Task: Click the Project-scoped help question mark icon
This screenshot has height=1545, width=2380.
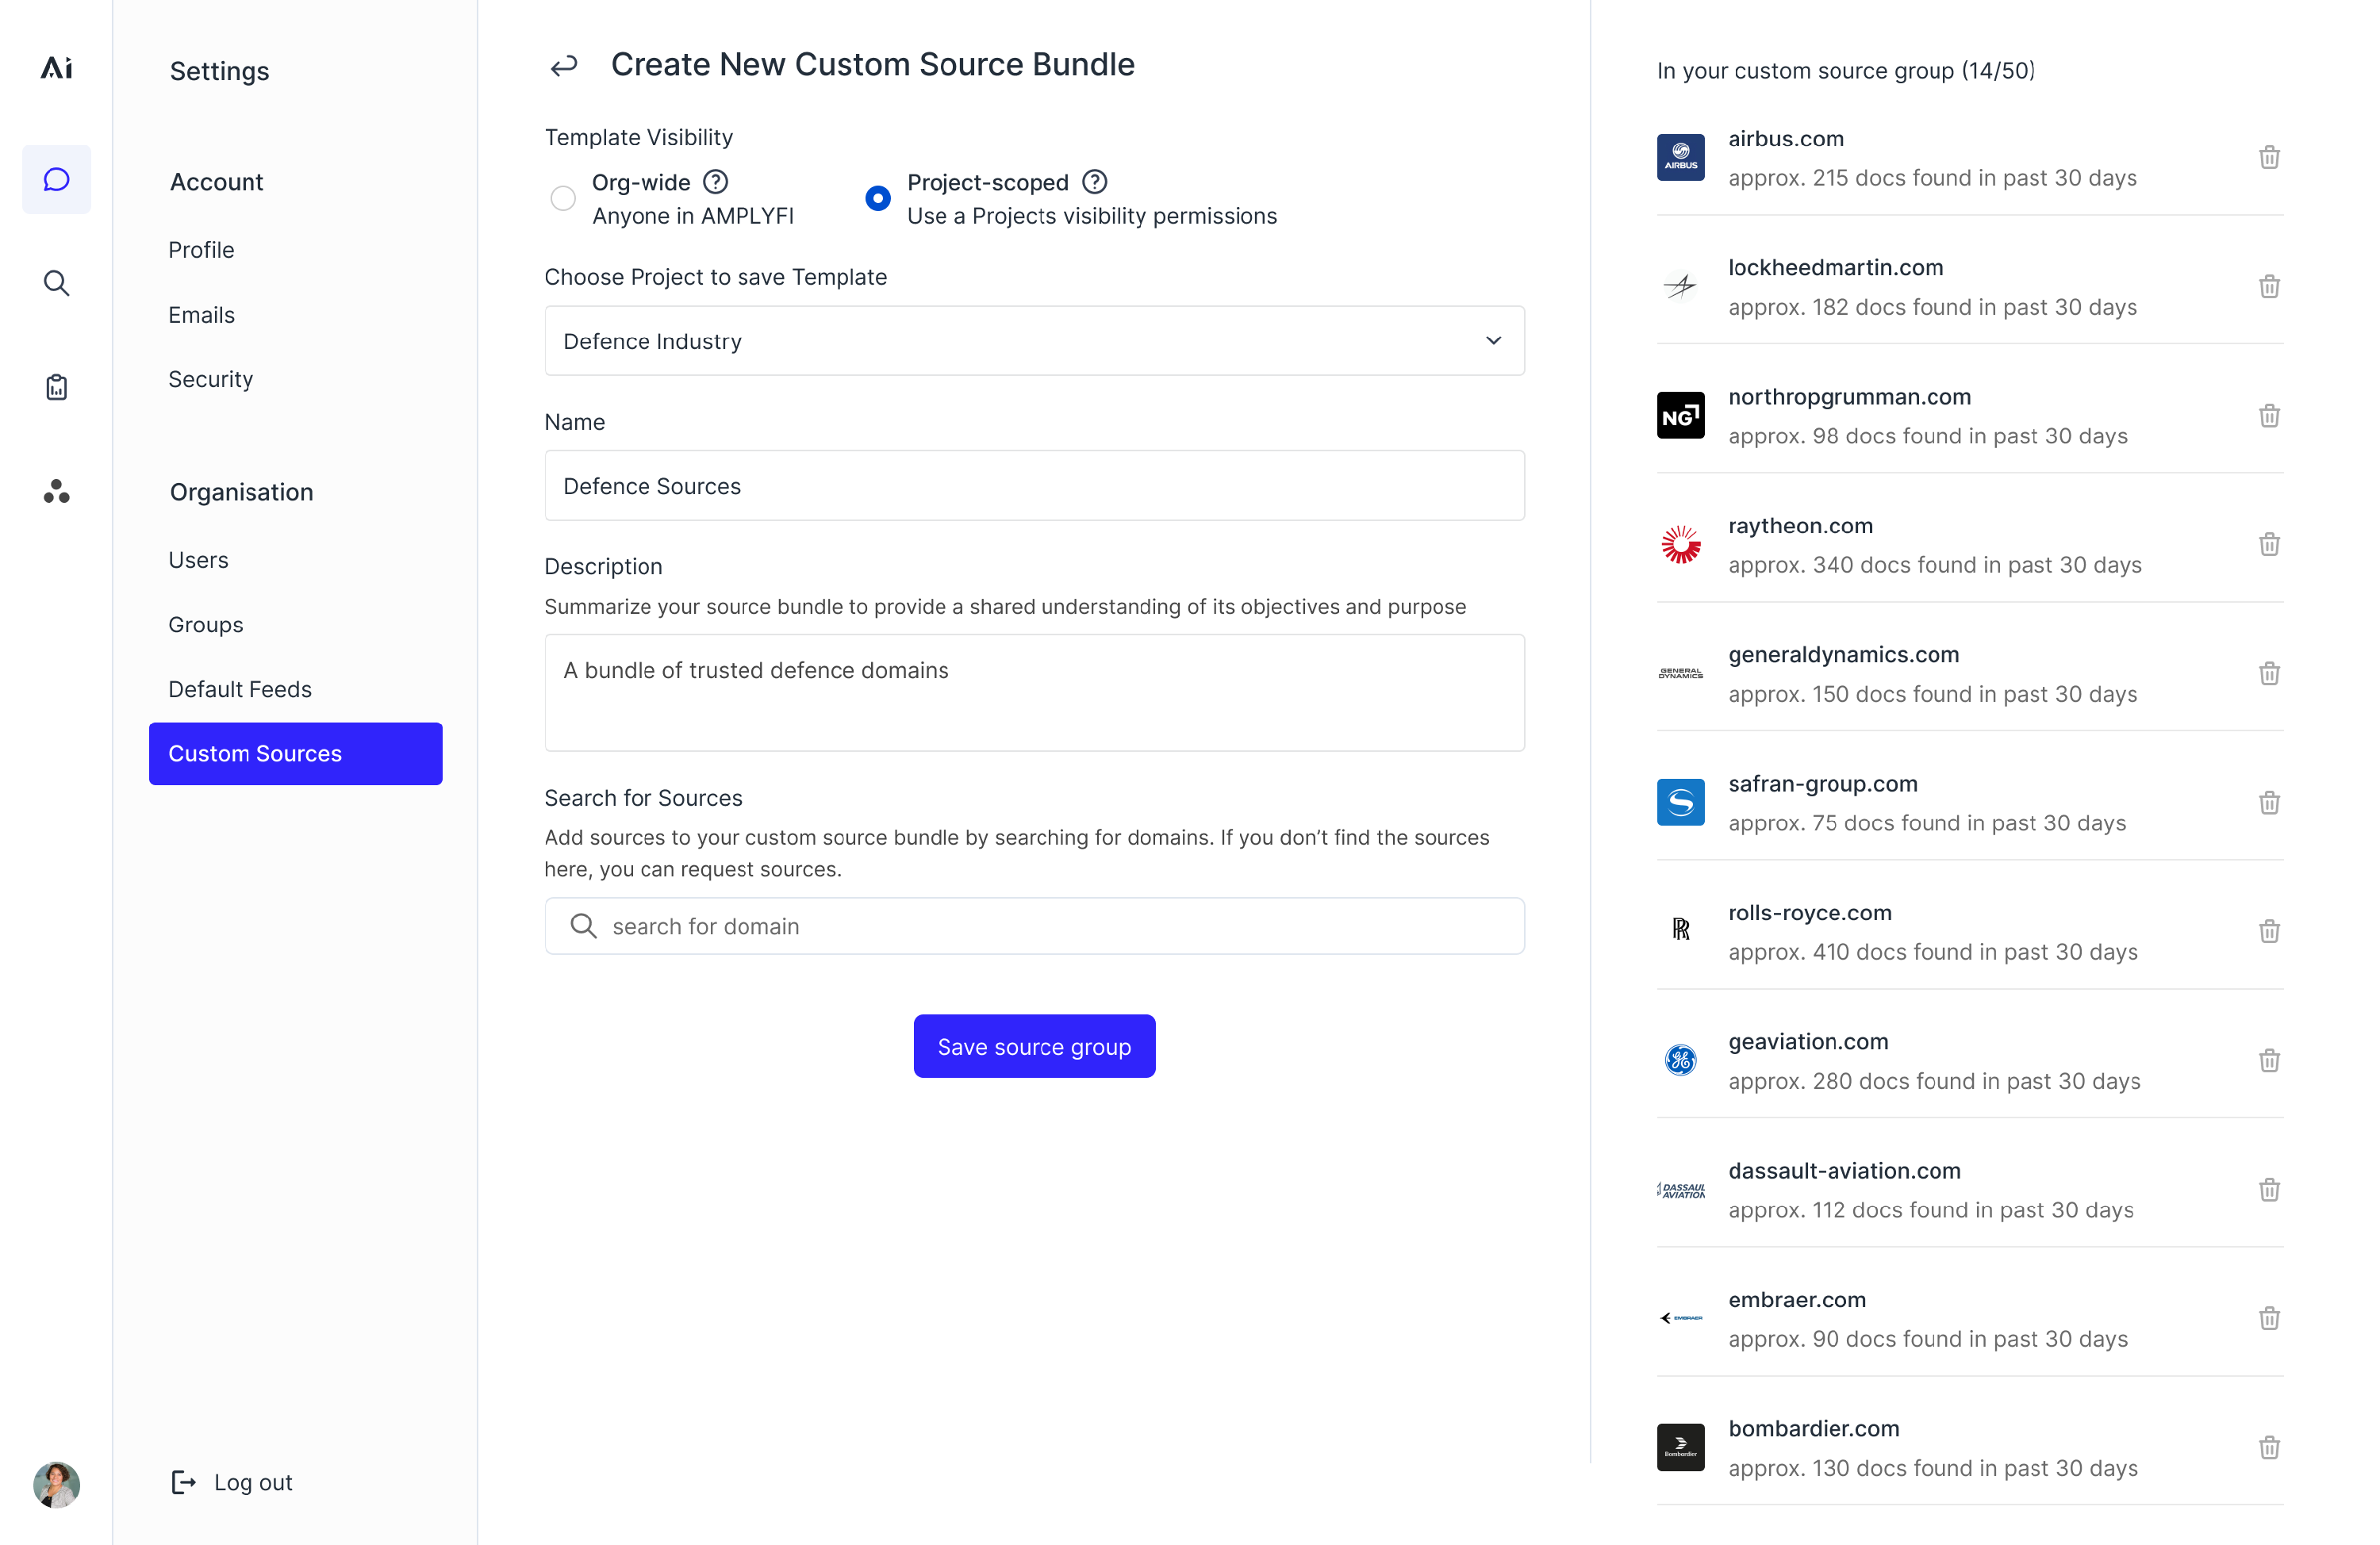Action: pos(1095,182)
